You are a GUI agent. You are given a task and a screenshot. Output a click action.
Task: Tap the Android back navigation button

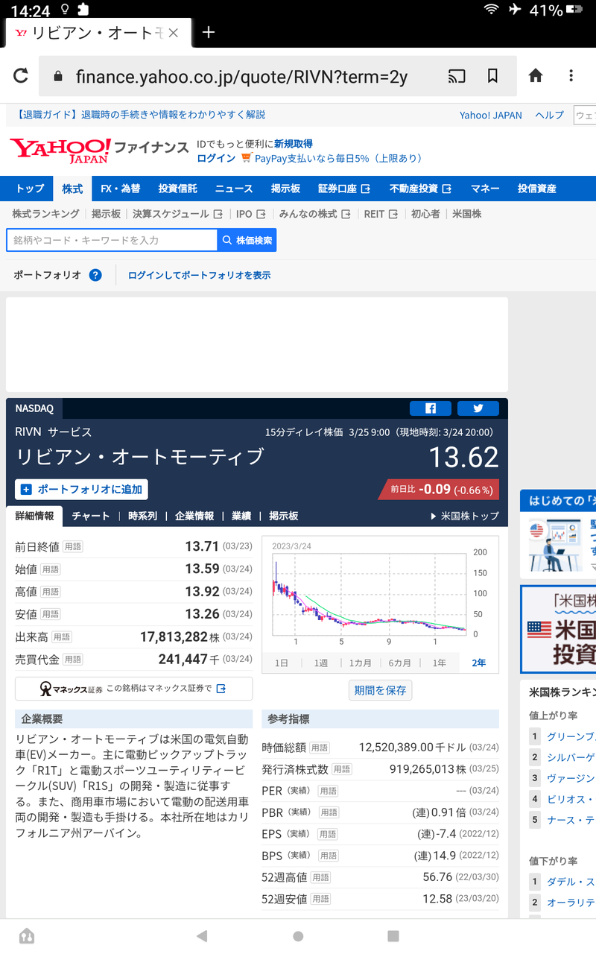click(202, 936)
